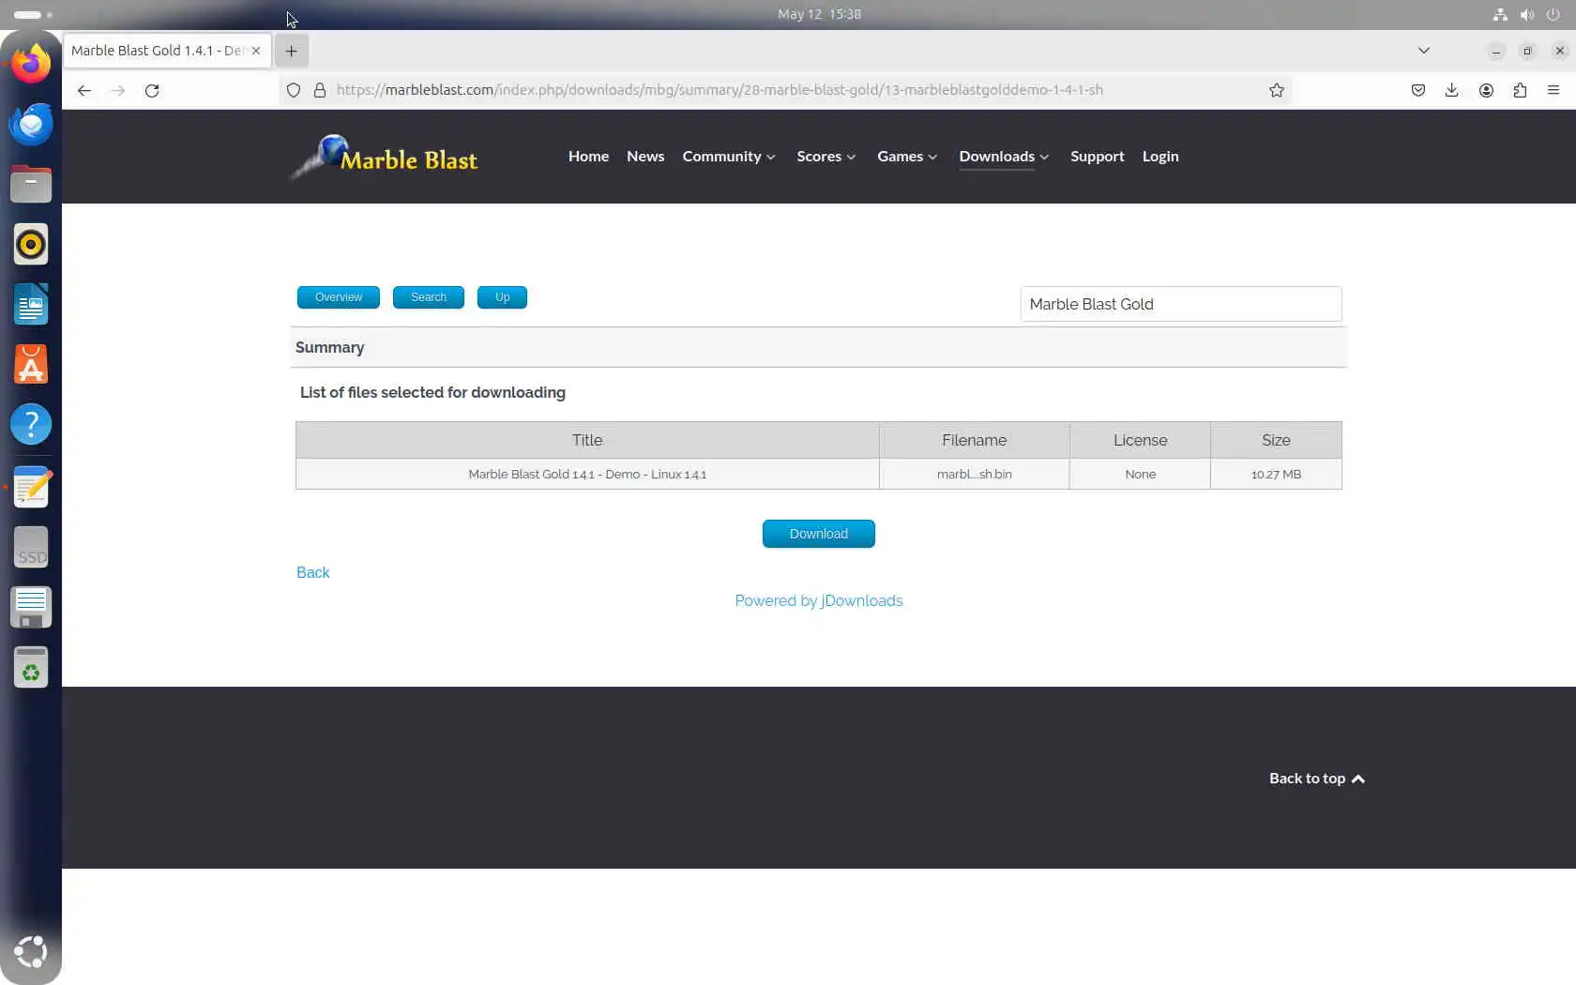1576x985 pixels.
Task: Open tracking protection shield icon
Action: click(x=294, y=90)
